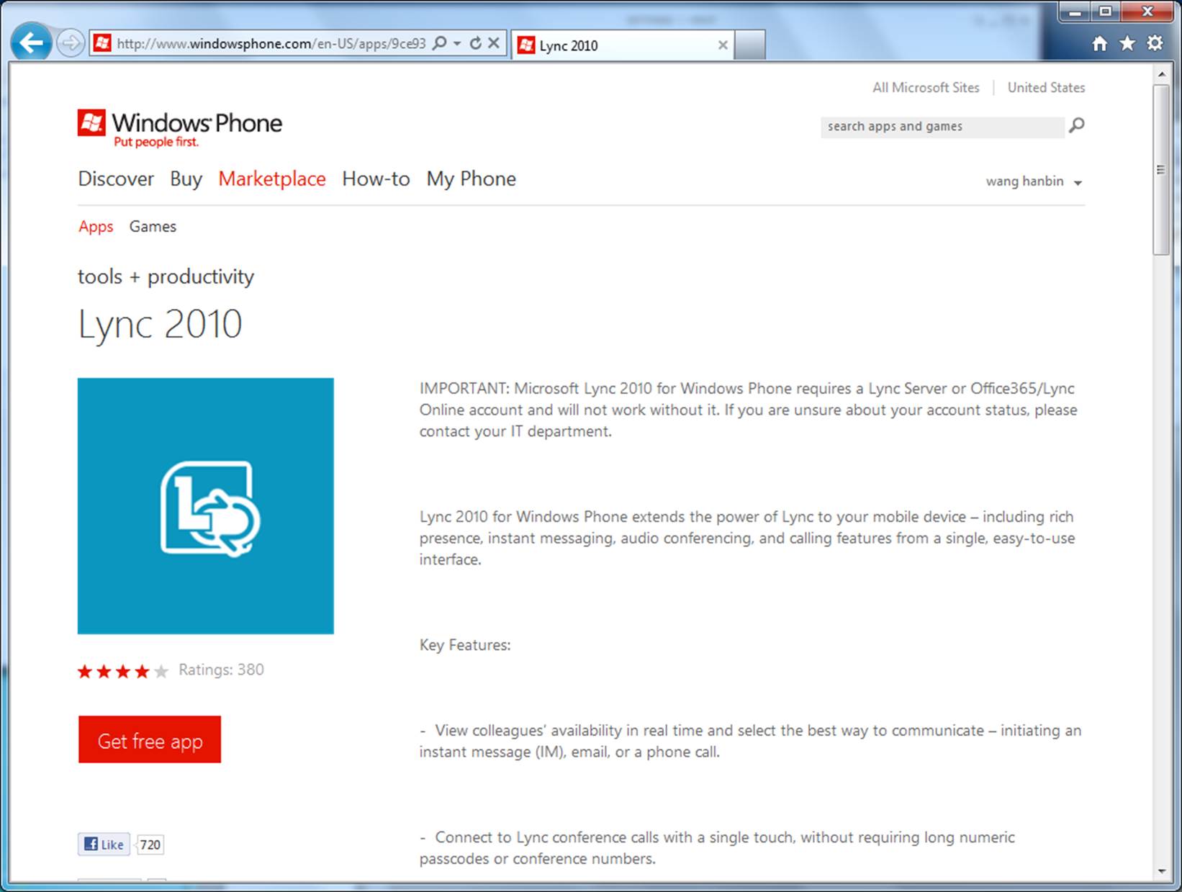Click the address bar URL field
1182x892 pixels.
[271, 44]
